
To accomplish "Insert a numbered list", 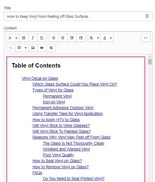I will coord(63,38).
